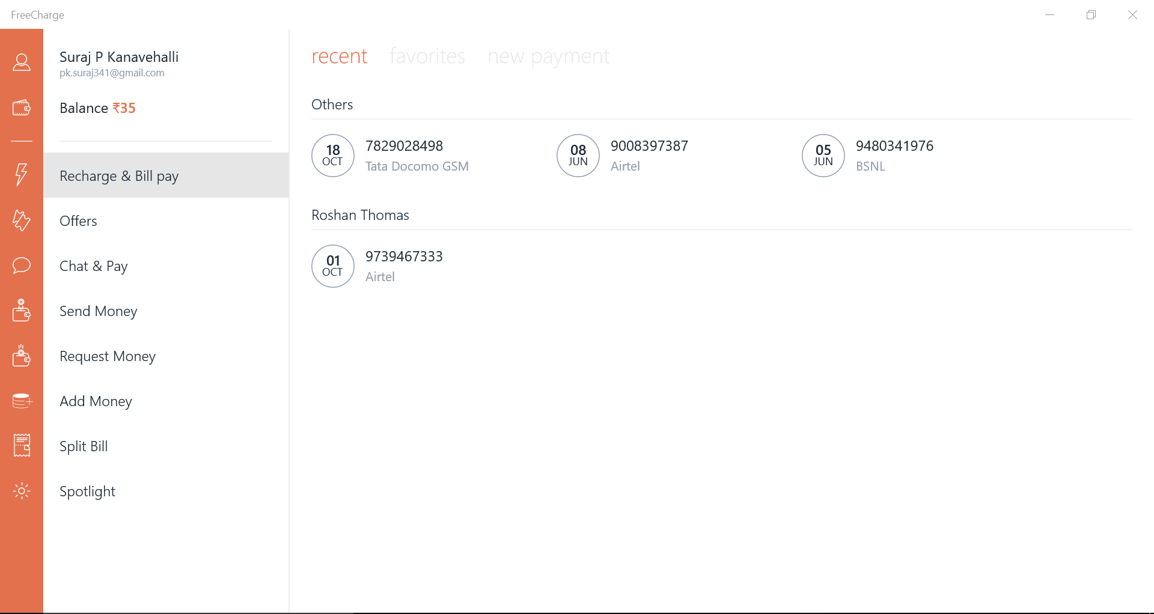This screenshot has width=1154, height=614.
Task: Open the profile icon in sidebar
Action: (22, 62)
